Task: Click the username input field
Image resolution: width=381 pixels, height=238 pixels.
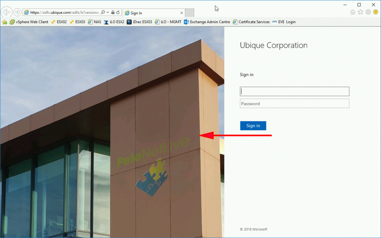Action: point(294,91)
